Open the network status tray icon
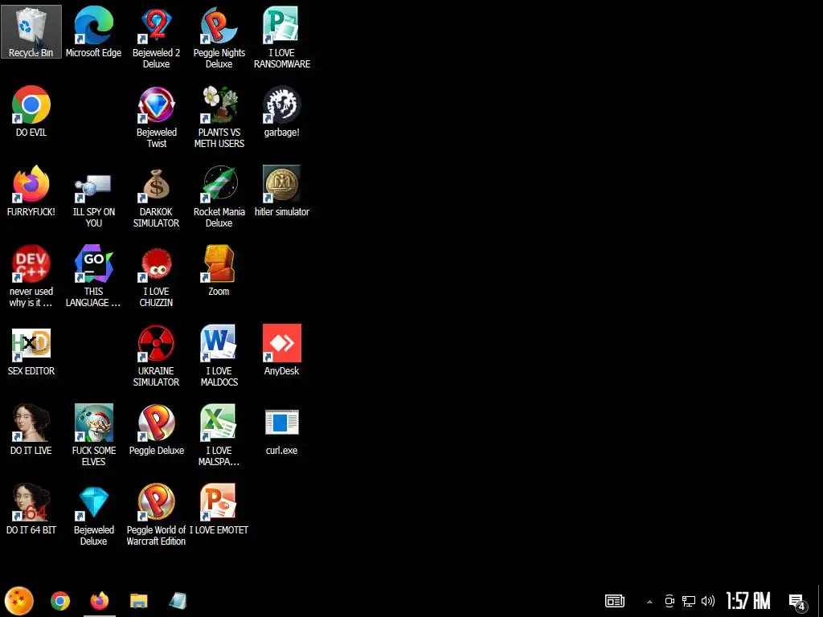The image size is (823, 617). coord(689,601)
